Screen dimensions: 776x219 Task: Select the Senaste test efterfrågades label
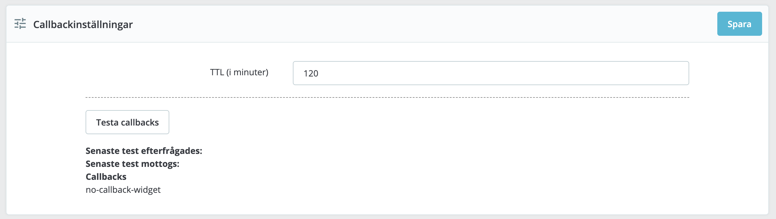click(144, 151)
